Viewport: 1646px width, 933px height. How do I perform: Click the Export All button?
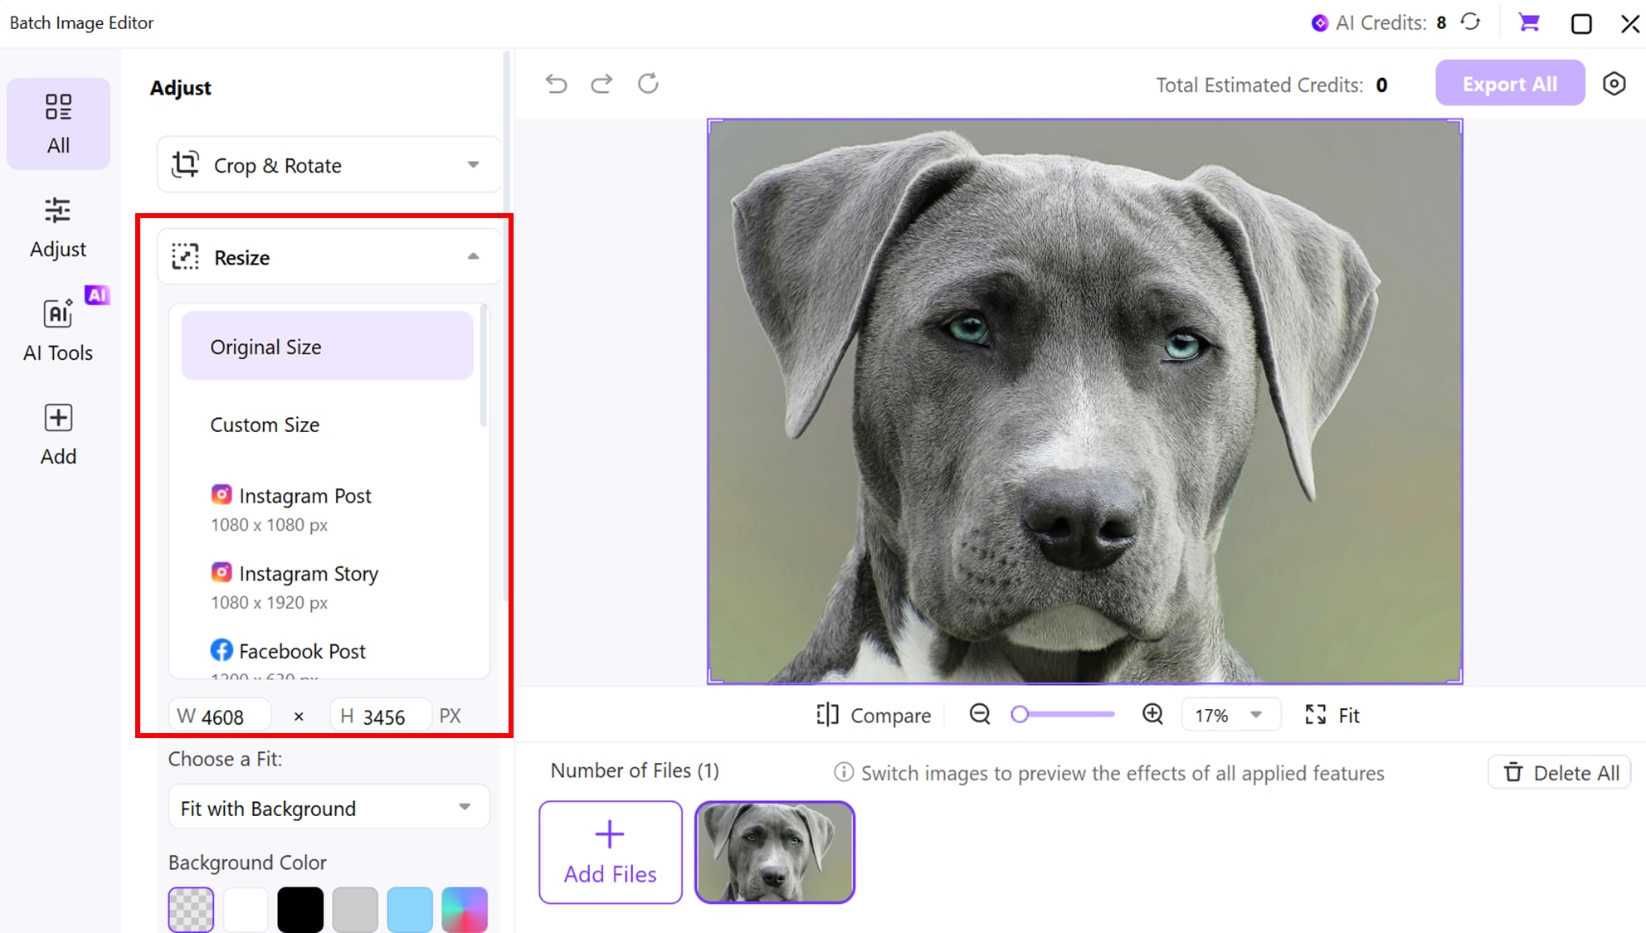[x=1508, y=83]
